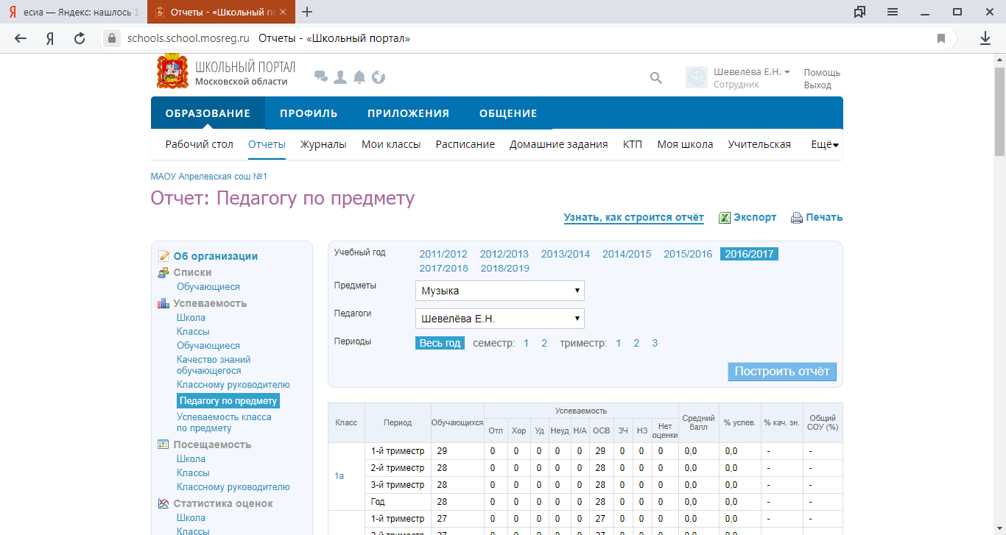Click the Об организации notepad icon
The height and width of the screenshot is (535, 1006).
click(163, 256)
